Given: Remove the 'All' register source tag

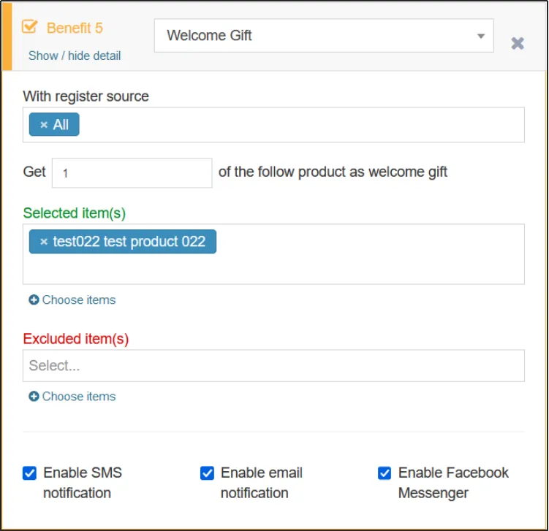Looking at the screenshot, I should 44,125.
